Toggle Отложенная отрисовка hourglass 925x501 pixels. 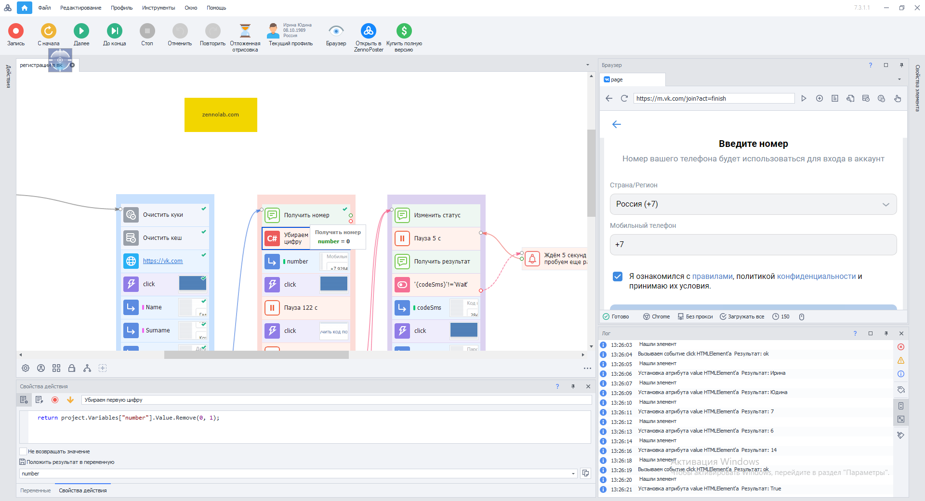click(245, 31)
